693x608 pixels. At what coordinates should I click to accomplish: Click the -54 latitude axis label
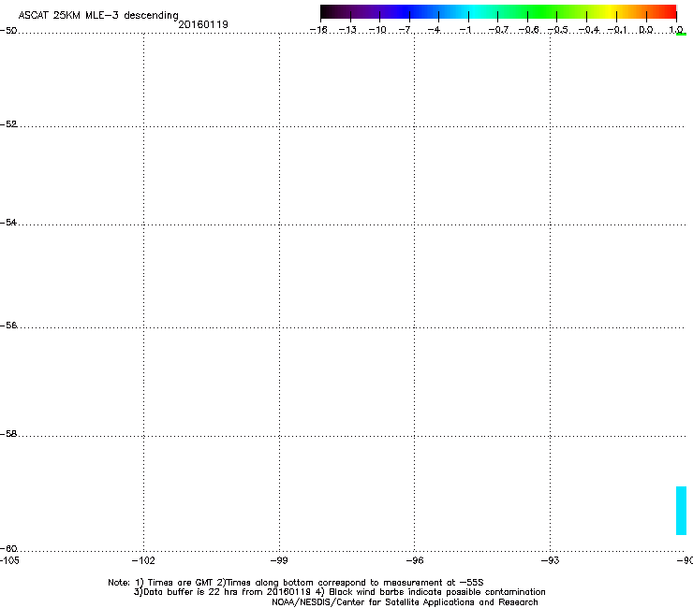tap(8, 222)
